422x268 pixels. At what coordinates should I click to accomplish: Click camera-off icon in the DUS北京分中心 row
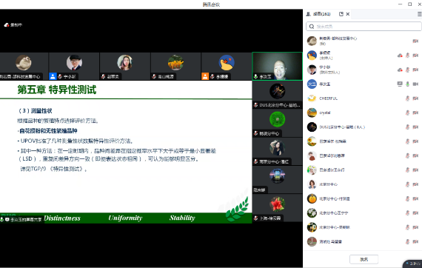point(415,127)
